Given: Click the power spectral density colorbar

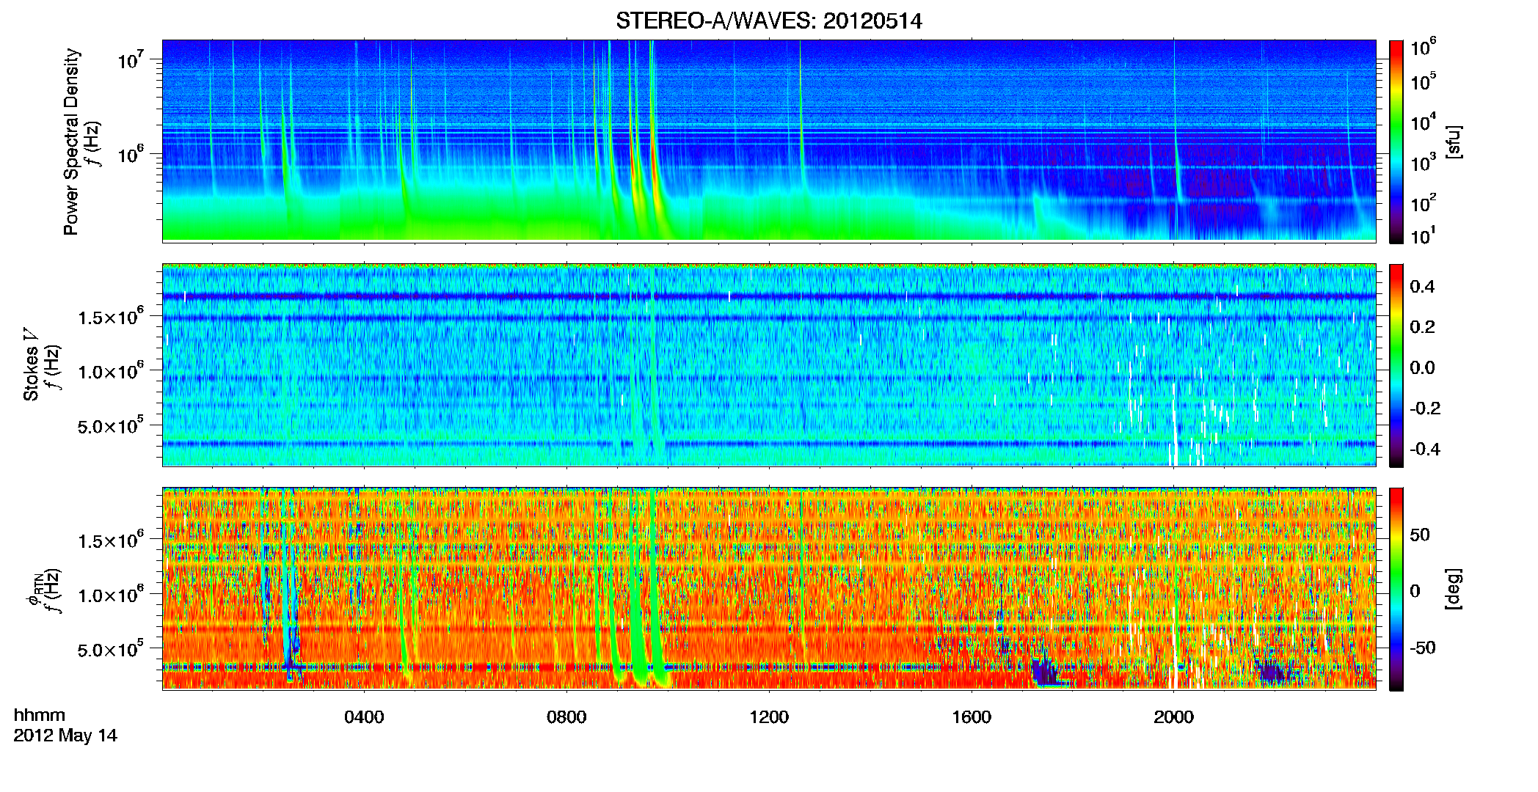Looking at the screenshot, I should pyautogui.click(x=1396, y=142).
